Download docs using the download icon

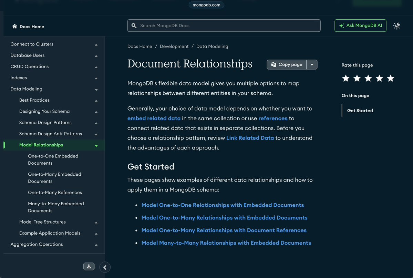coord(89,266)
